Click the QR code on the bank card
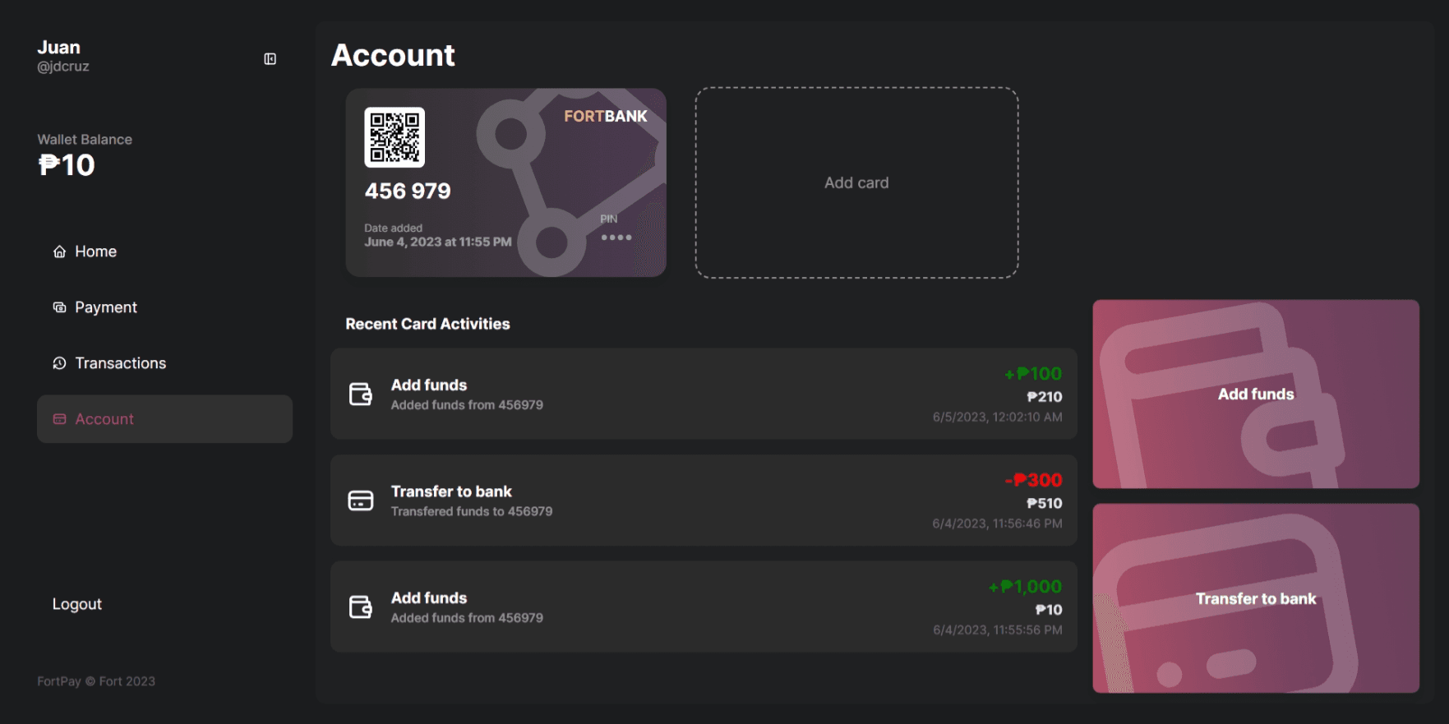Viewport: 1449px width, 724px height. (395, 137)
